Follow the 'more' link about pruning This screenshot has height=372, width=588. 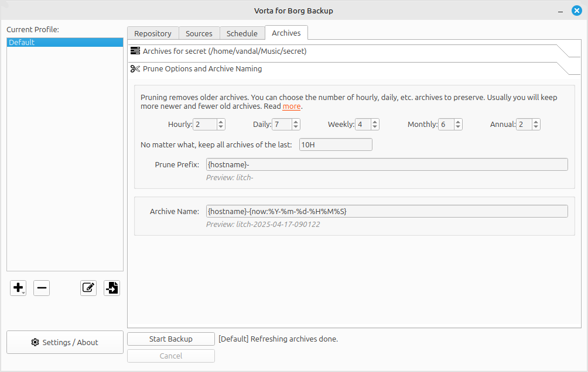[x=292, y=106]
